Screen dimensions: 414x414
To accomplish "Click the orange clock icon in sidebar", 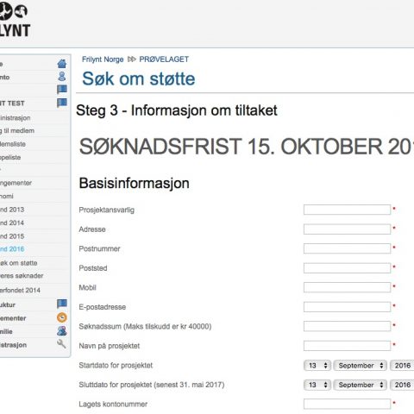I will [x=62, y=317].
